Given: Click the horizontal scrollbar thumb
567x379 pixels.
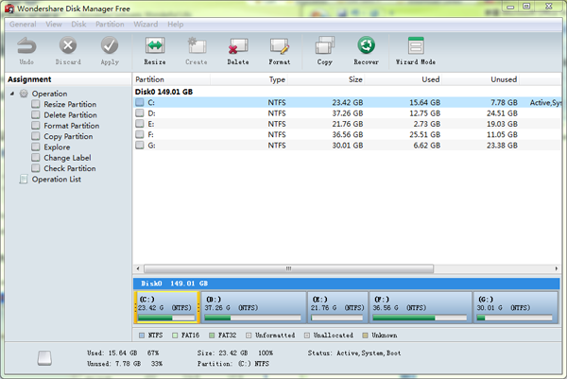Looking at the screenshot, I should 288,268.
